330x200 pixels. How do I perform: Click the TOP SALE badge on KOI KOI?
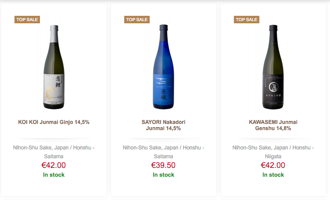27,19
